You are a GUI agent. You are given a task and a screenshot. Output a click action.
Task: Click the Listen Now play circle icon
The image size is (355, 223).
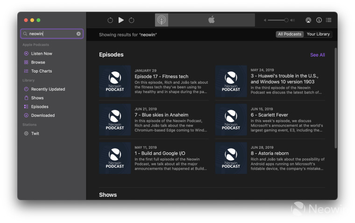coord(26,53)
